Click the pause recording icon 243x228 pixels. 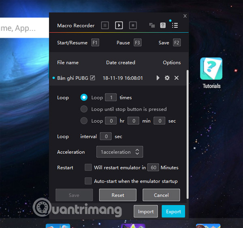click(105, 25)
